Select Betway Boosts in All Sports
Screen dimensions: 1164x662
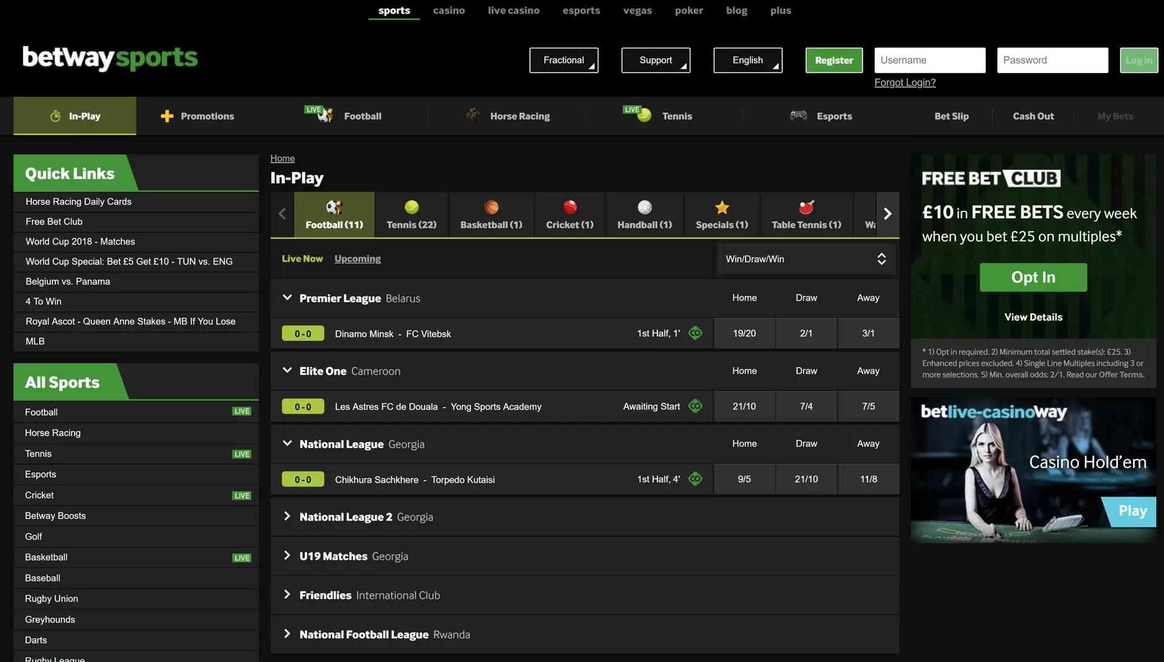pos(136,516)
